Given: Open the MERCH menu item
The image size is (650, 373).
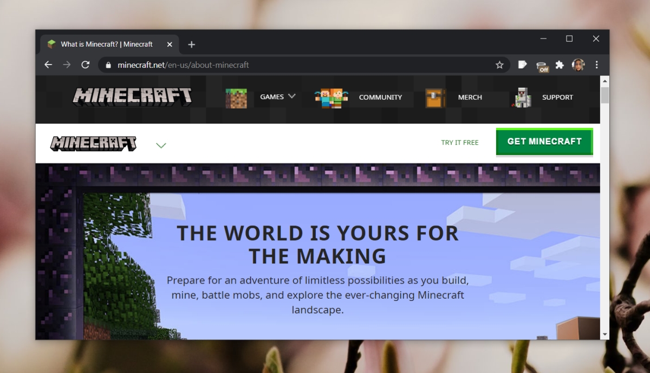Looking at the screenshot, I should [470, 98].
